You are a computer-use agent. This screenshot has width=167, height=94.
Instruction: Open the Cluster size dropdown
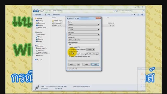coord(84,40)
